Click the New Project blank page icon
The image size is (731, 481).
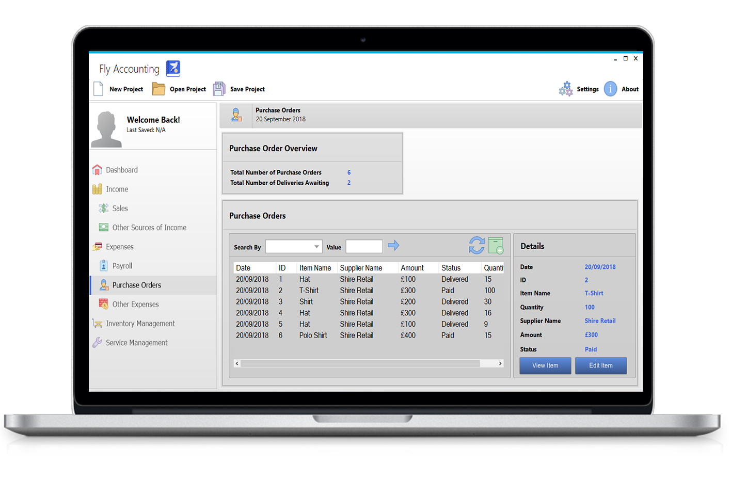(x=99, y=89)
